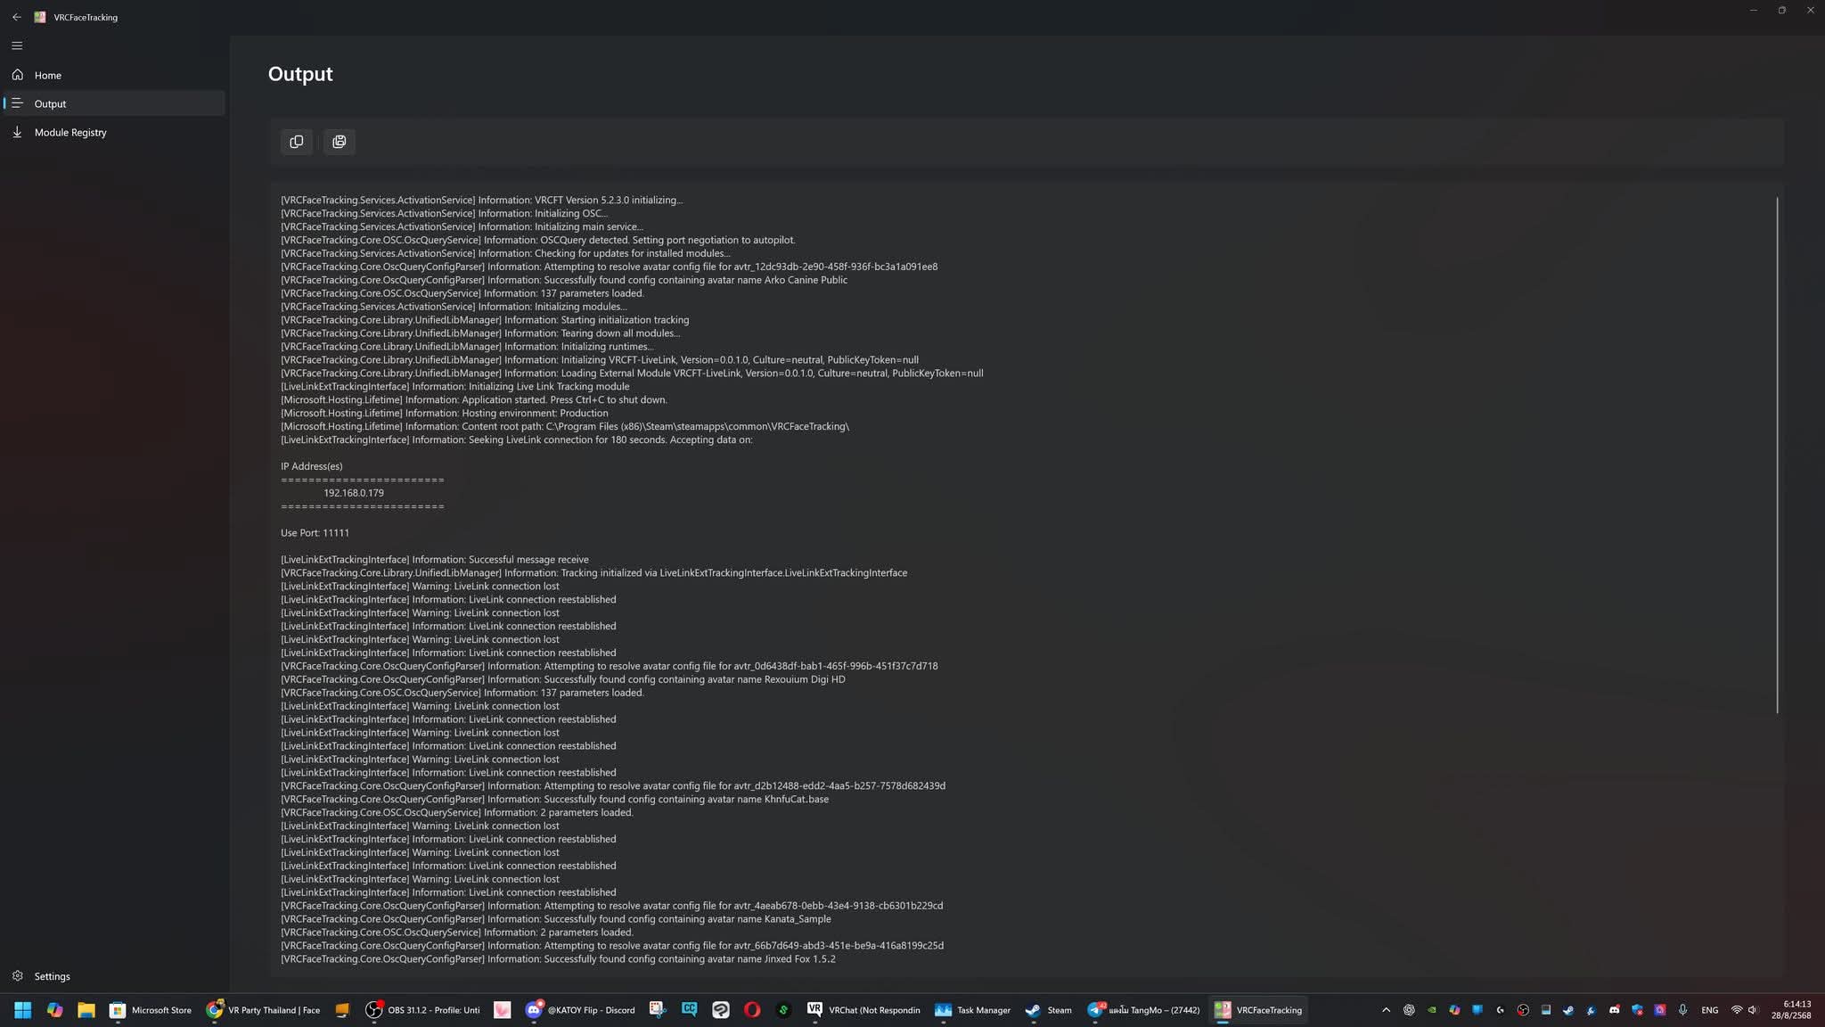The width and height of the screenshot is (1825, 1027).
Task: Click the NVIDIA tray icon
Action: (1432, 1010)
